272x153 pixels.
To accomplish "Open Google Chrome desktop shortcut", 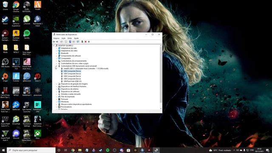I will click(x=16, y=7).
